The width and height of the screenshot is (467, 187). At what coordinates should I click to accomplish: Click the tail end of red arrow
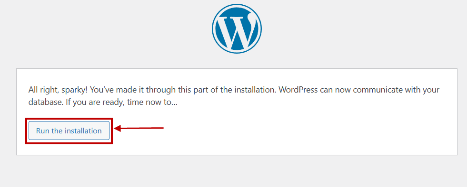click(162, 128)
